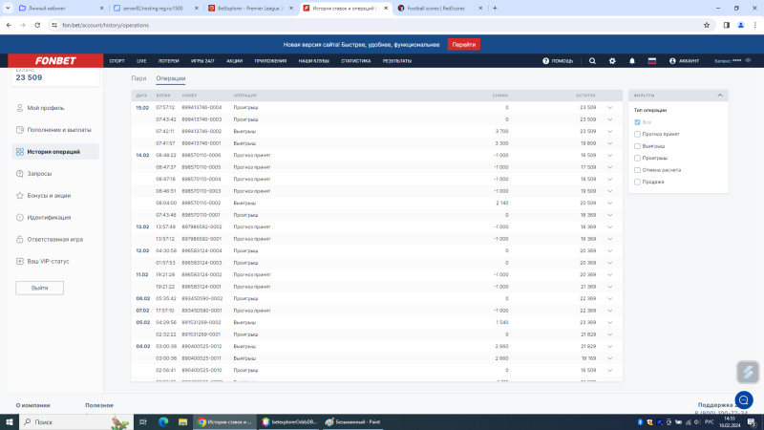
Task: Click the lock icon for Ответственная игра
Action: coord(20,239)
